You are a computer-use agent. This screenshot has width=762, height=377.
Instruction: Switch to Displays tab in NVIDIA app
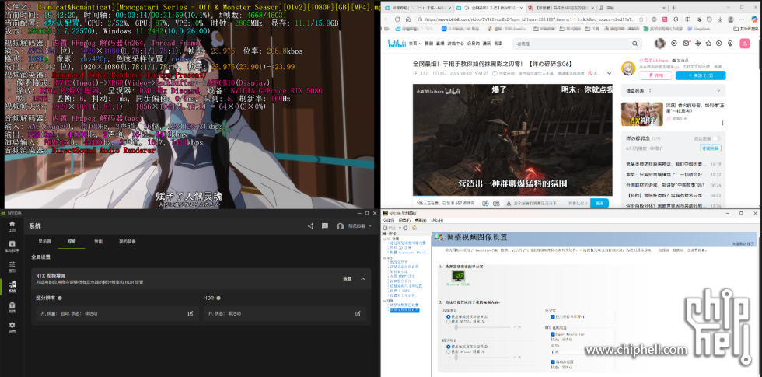tap(45, 241)
